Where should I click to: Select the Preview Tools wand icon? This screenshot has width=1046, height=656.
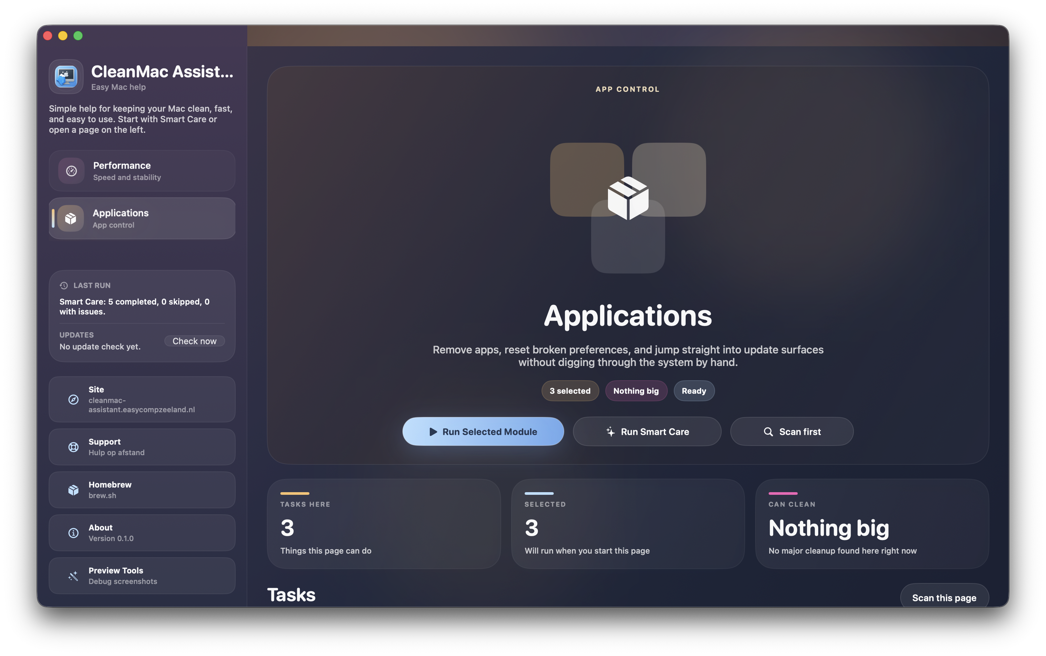coord(73,576)
